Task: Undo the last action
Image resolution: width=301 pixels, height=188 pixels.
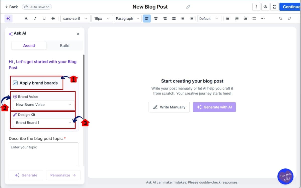Action: (x=280, y=19)
